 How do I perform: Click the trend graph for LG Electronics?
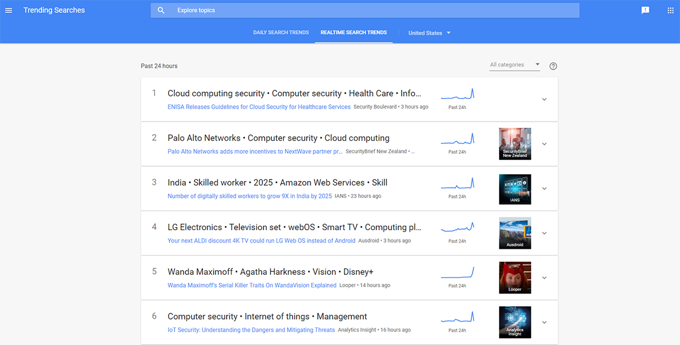click(457, 228)
